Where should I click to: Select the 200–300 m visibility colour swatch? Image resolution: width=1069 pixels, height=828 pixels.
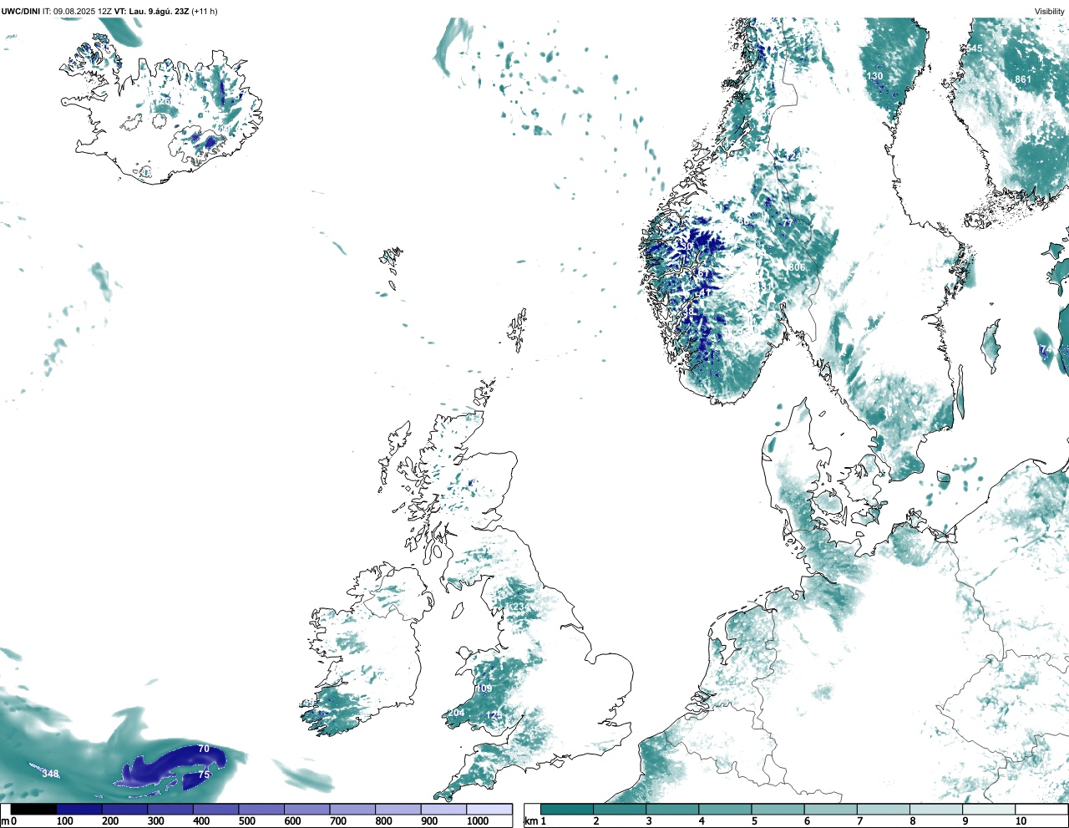124,809
